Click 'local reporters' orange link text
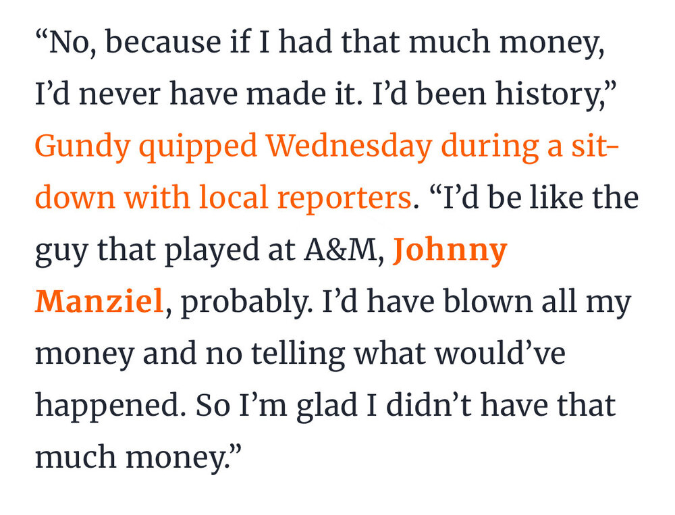This screenshot has height=515, width=675. pos(304,197)
